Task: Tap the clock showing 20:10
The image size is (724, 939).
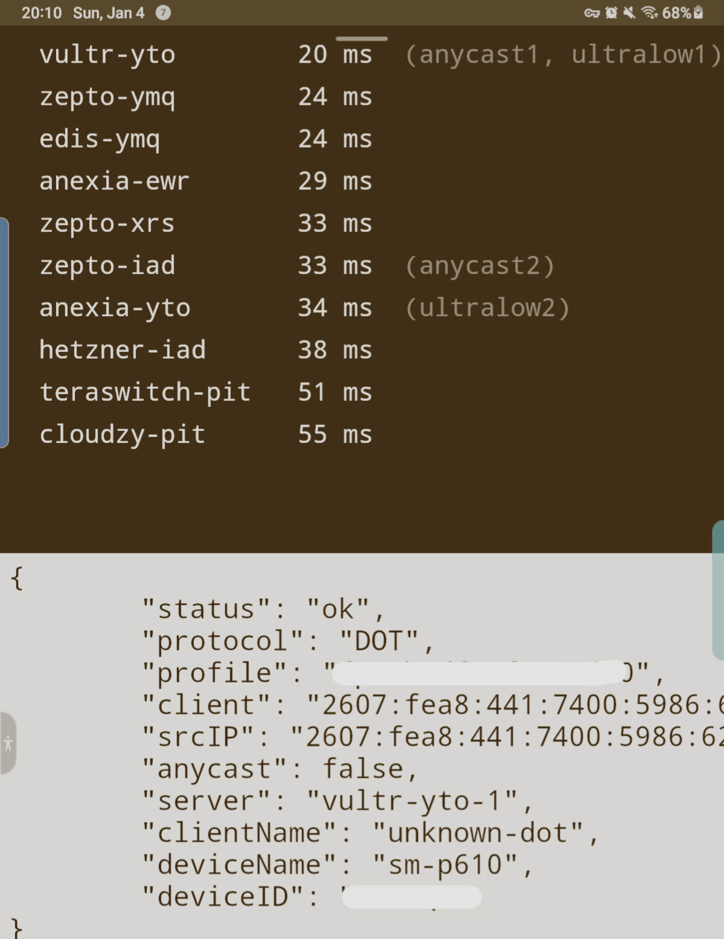Action: click(42, 13)
